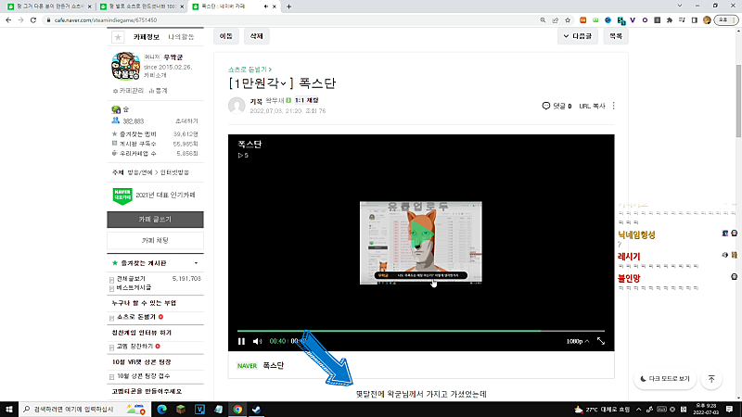Click the Windows taskbar search box
This screenshot has width=742, height=417.
pos(84,410)
